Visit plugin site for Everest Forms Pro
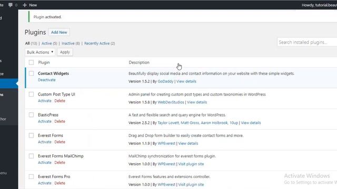This screenshot has height=189, width=337. [191, 184]
